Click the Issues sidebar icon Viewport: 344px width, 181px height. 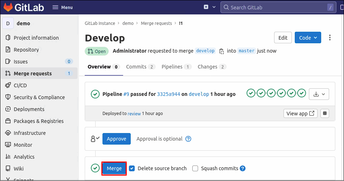[8, 62]
